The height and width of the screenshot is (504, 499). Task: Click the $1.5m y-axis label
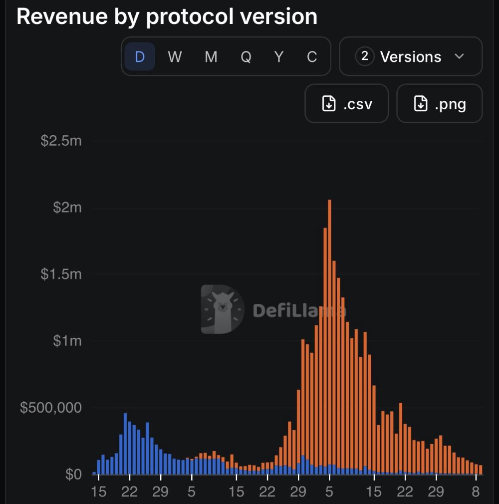tap(61, 274)
